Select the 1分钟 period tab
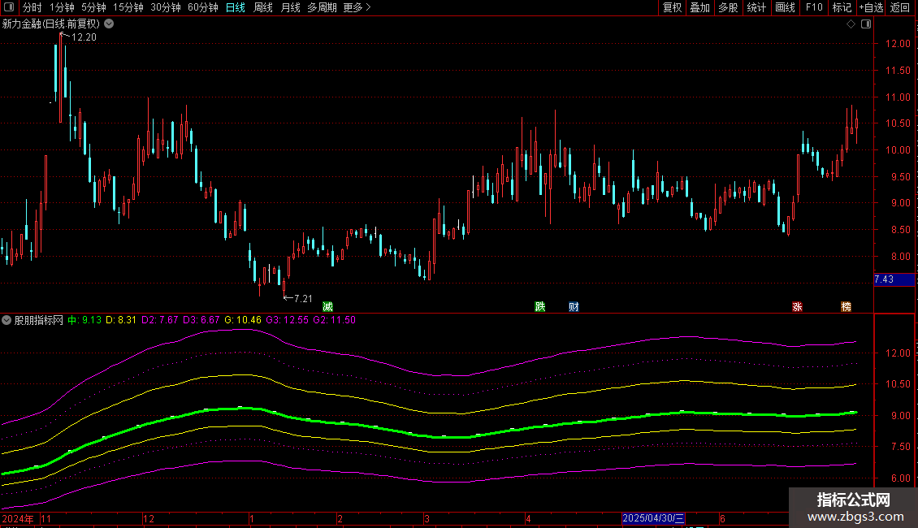918x528 pixels. tap(62, 7)
